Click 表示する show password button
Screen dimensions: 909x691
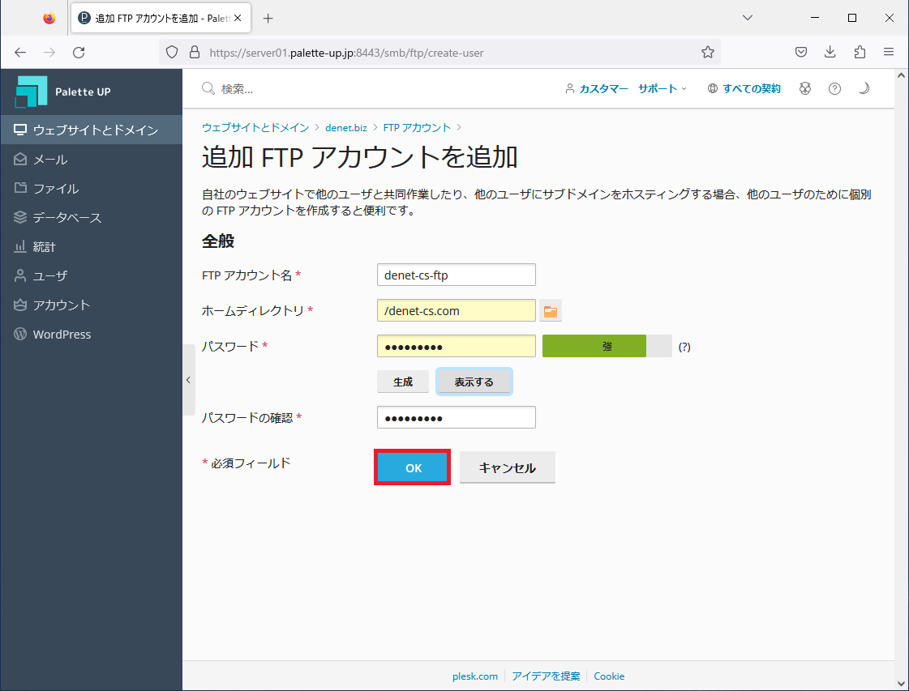click(474, 382)
